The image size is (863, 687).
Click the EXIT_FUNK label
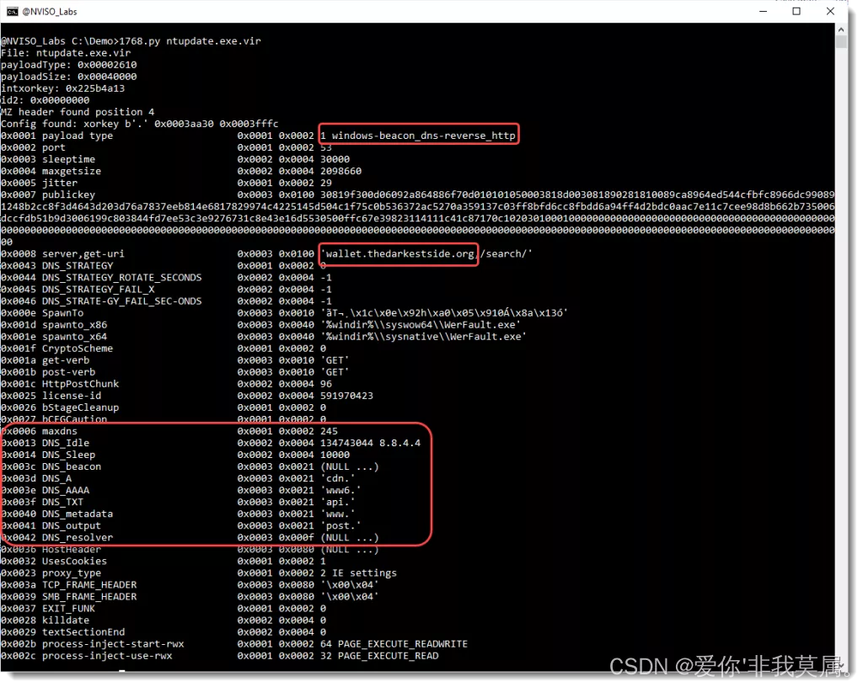tap(68, 609)
